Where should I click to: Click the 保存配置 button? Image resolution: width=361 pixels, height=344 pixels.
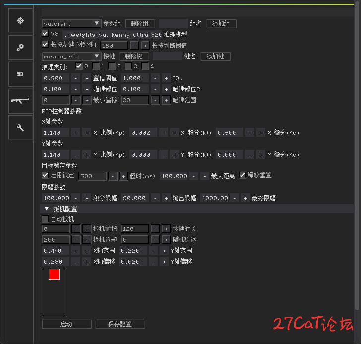click(120, 324)
